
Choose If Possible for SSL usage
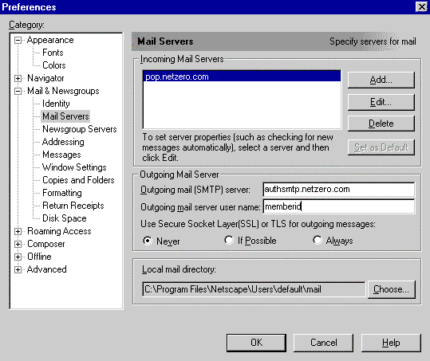tap(229, 240)
